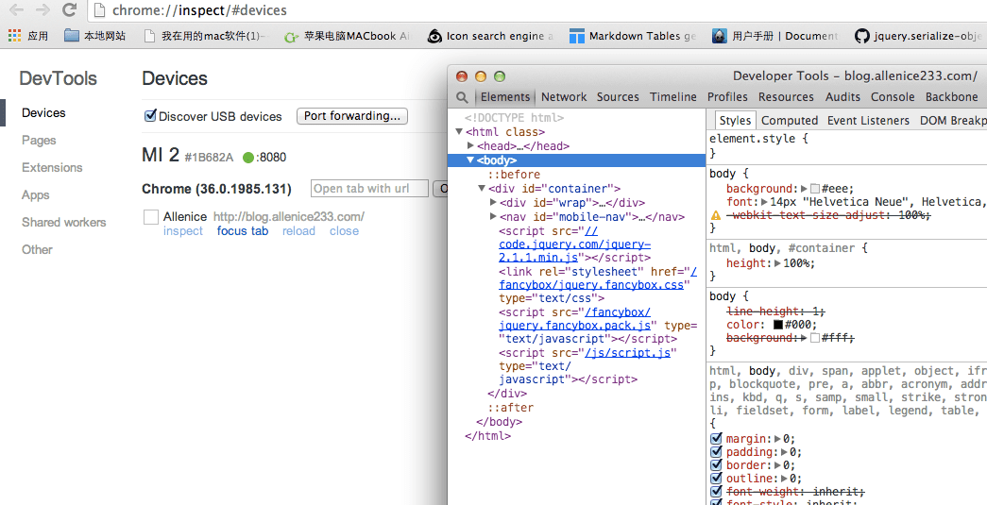
Task: Click the warning icon beside -webkit-text-size-adjust
Action: 716,215
